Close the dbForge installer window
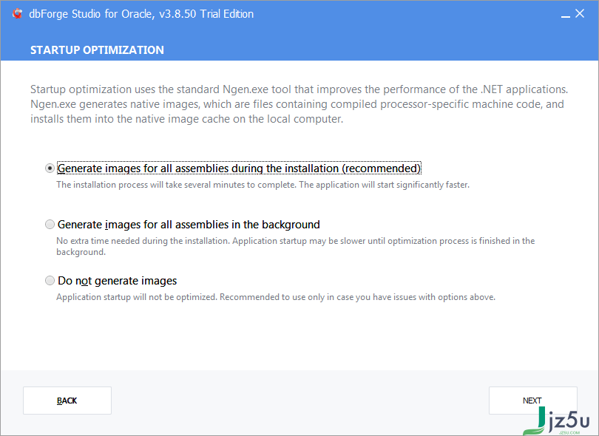Screen dimensions: 599x436 [580, 14]
